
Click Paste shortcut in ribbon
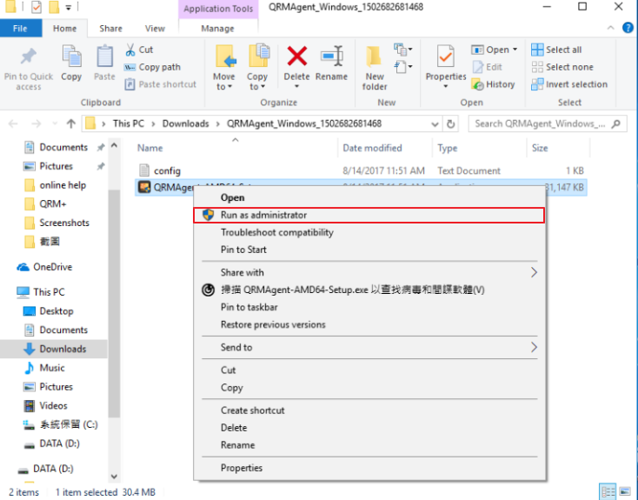161,84
